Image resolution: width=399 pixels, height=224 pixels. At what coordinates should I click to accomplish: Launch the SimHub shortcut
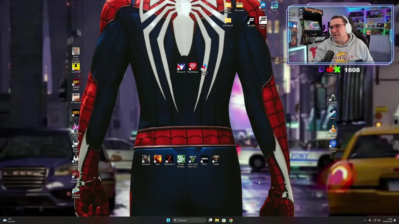(263, 7)
